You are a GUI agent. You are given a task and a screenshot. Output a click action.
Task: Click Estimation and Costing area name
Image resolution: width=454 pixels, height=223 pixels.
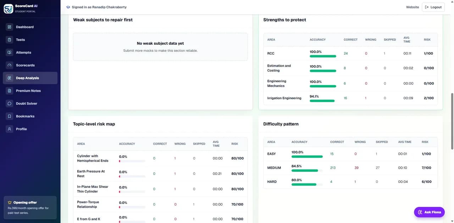279,68
